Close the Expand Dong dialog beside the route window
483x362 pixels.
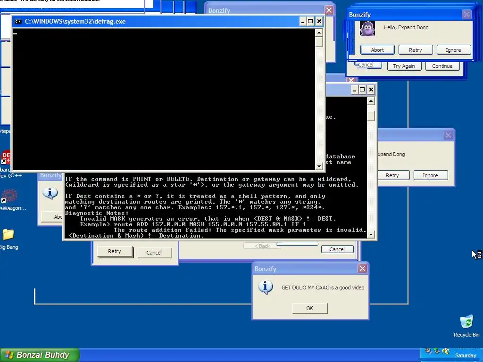click(448, 135)
